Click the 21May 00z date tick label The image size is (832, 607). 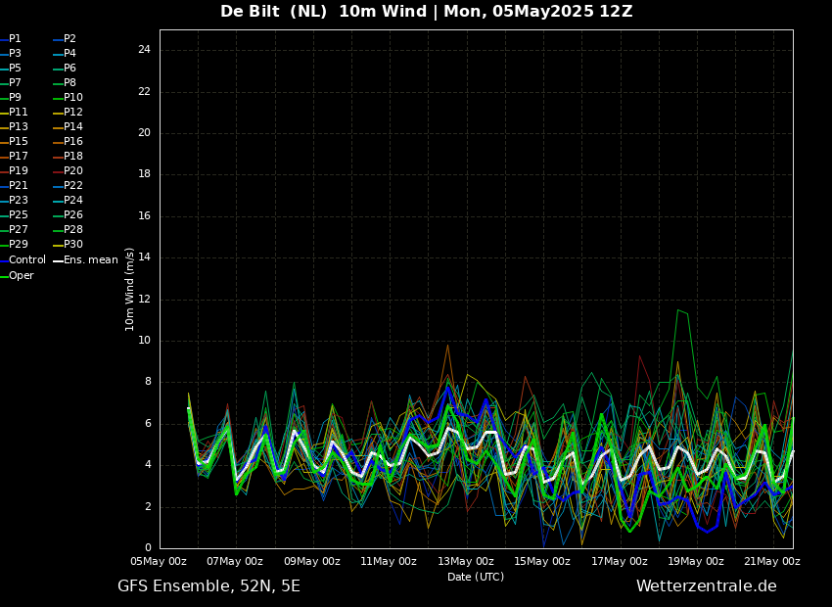point(771,562)
